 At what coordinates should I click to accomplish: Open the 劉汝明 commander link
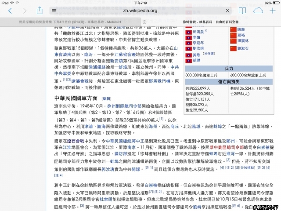coord(198,48)
